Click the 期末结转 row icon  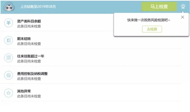pos(8,40)
